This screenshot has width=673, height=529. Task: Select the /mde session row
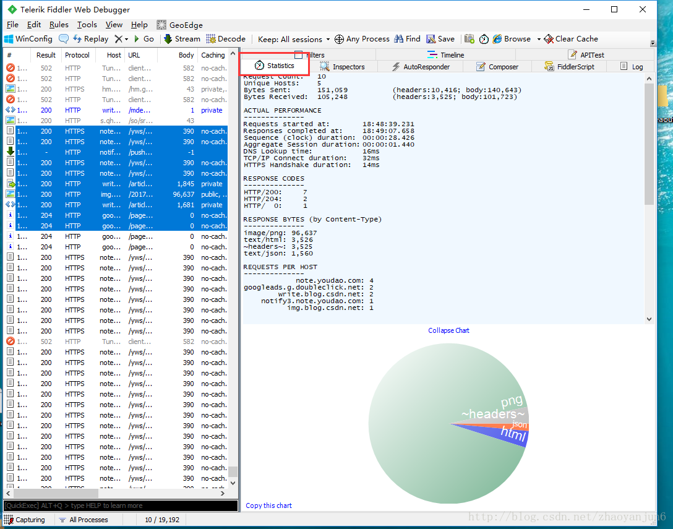[x=116, y=110]
